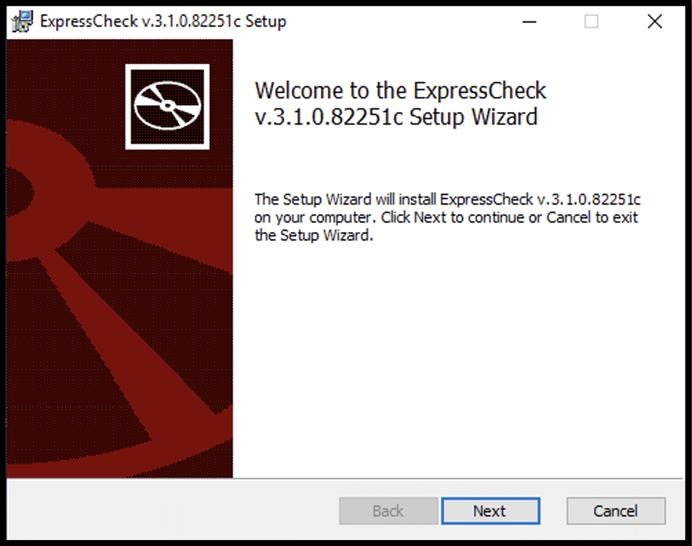Click the disc logo on the red banner
The height and width of the screenshot is (546, 692).
[x=168, y=106]
